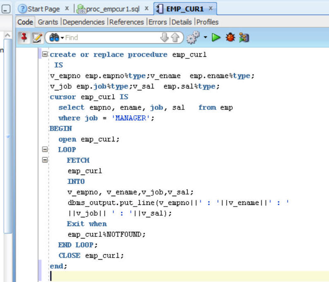Collapse the FETCH code fold
This screenshot has width=329, height=282.
click(45, 160)
